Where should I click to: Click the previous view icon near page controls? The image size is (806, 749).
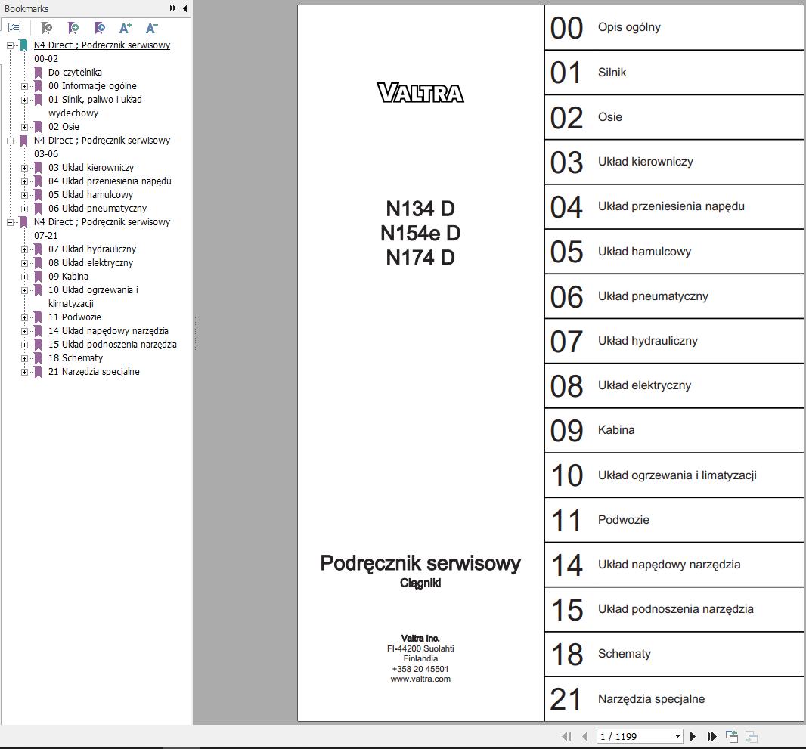pos(730,735)
